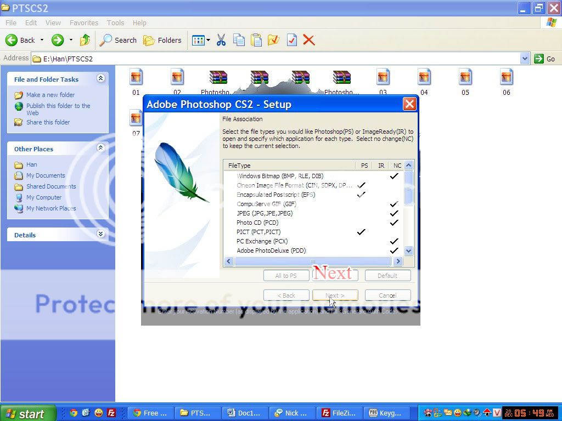Click the Copy toolbar icon
Screen dimensions: 562x421
(x=239, y=40)
